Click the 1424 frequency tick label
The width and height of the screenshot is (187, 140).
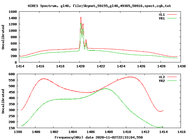[121, 66]
